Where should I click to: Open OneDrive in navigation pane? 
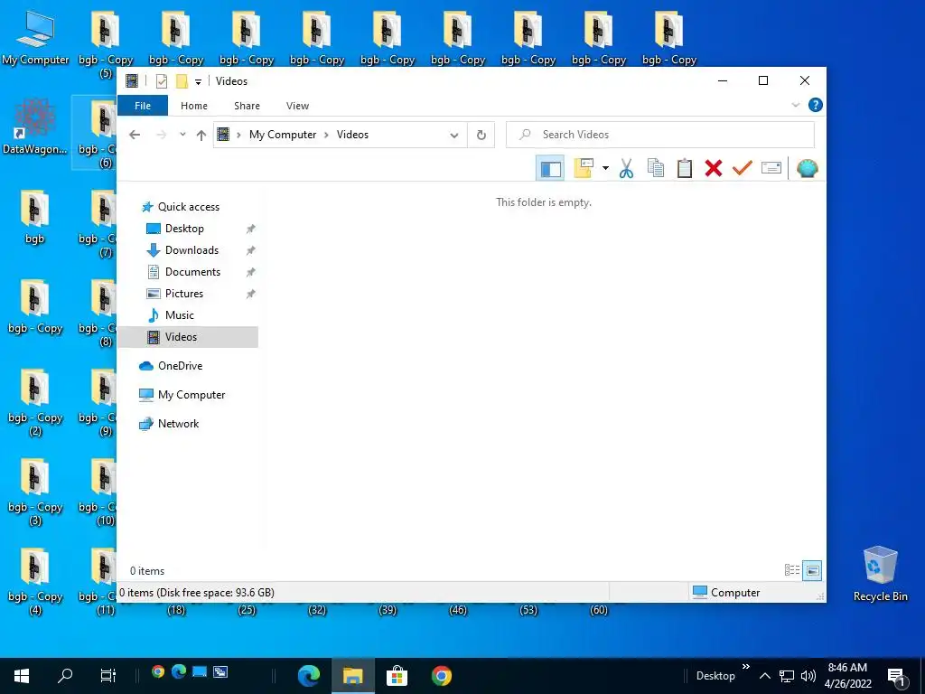point(180,366)
